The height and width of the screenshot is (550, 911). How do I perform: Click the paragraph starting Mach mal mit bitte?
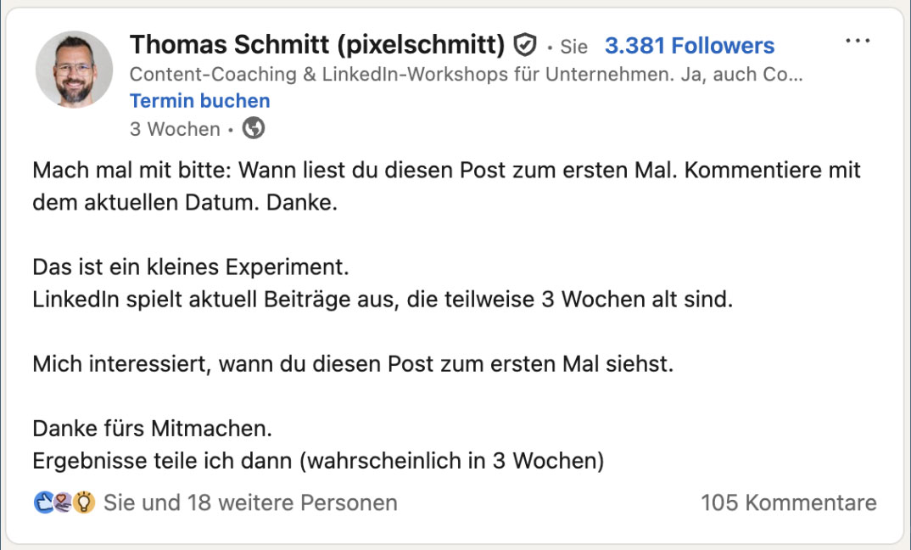[446, 186]
